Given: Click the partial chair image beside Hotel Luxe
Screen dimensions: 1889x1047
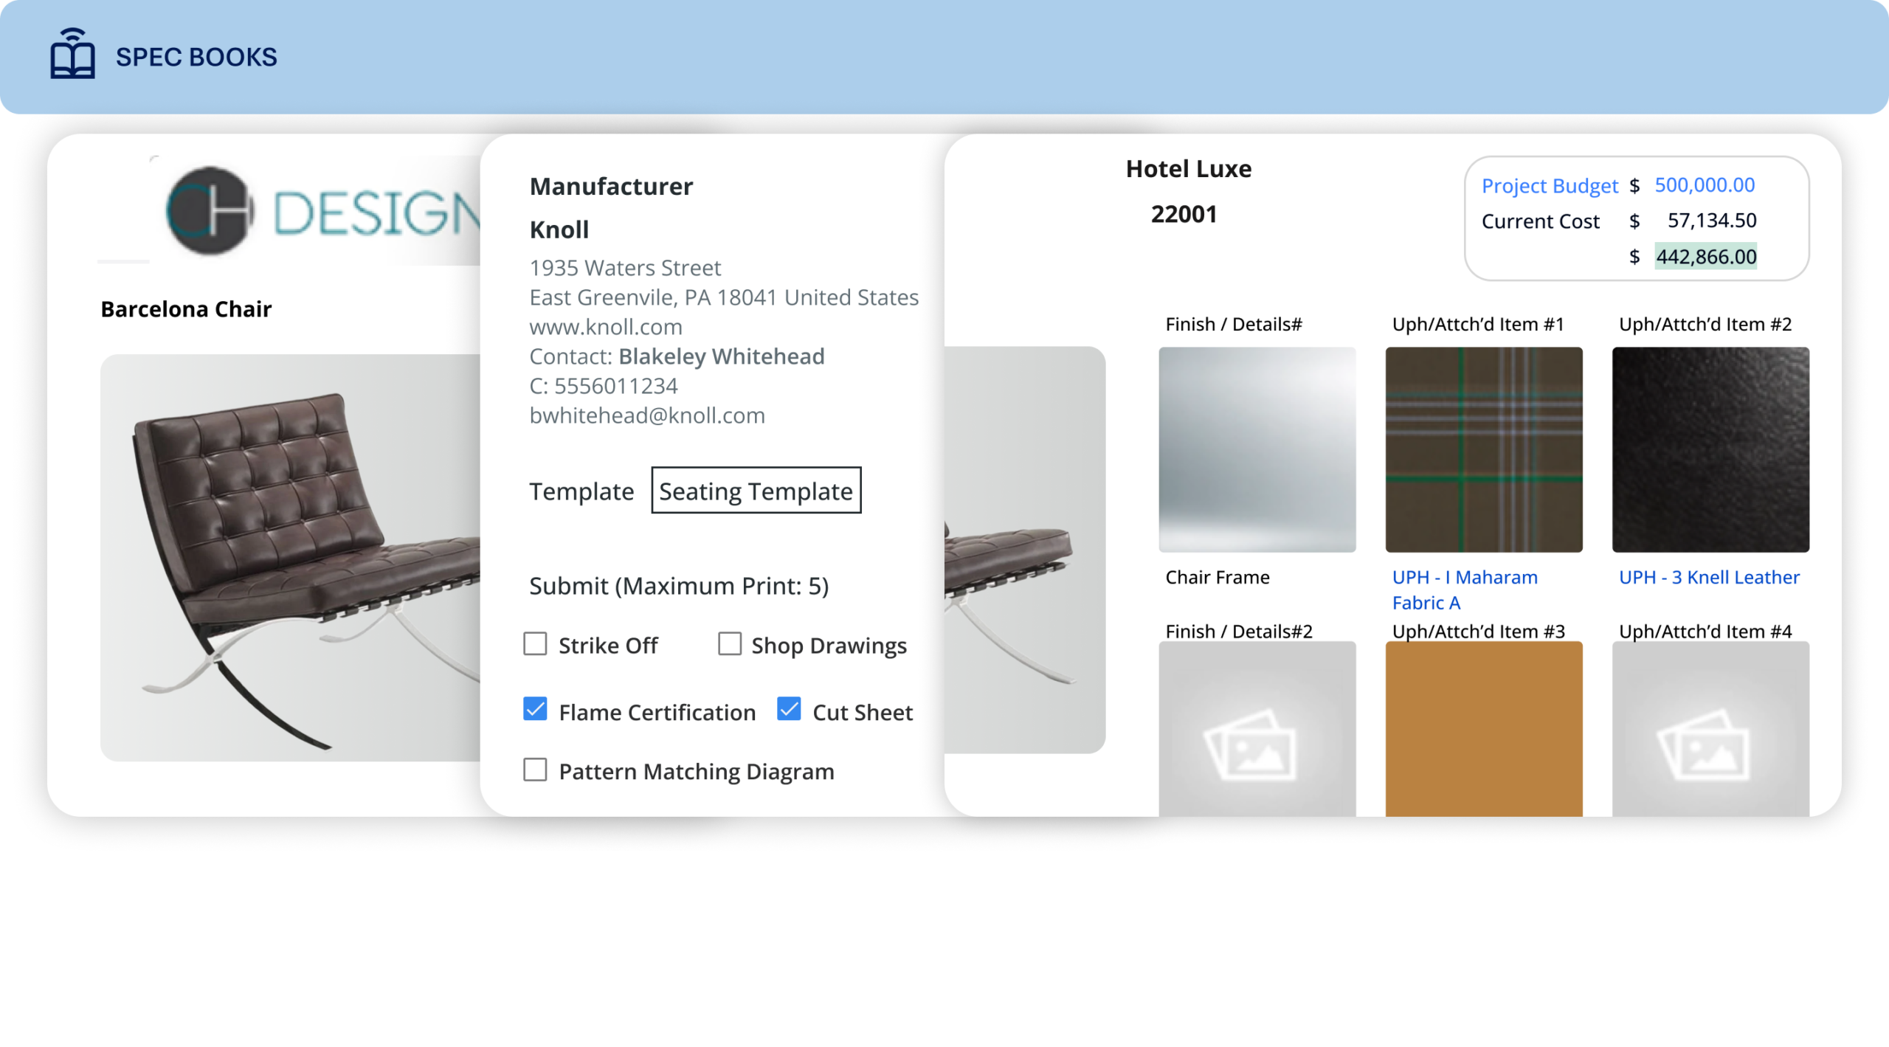Looking at the screenshot, I should click(x=1024, y=550).
